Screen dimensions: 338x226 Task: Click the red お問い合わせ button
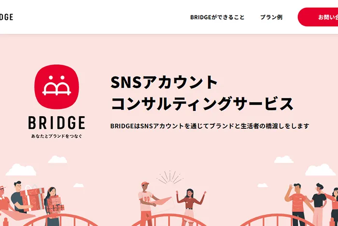pos(318,17)
